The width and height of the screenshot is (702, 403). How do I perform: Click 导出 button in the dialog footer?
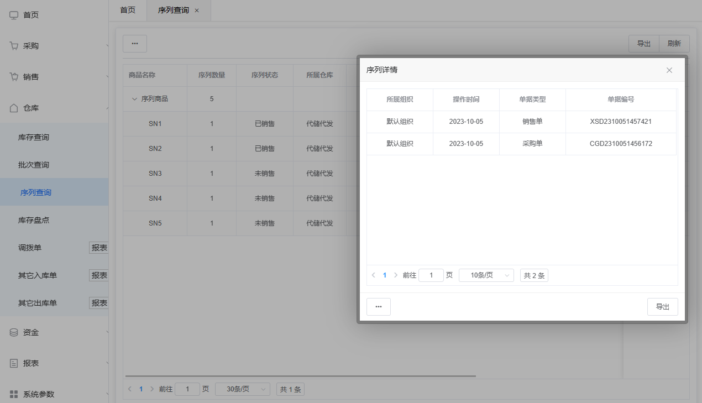click(662, 307)
